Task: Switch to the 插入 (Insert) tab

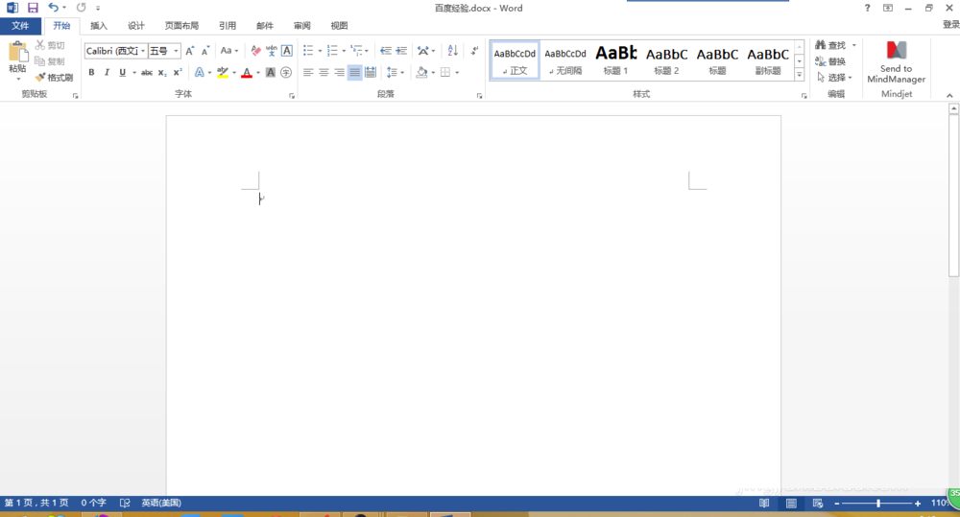Action: [x=99, y=26]
